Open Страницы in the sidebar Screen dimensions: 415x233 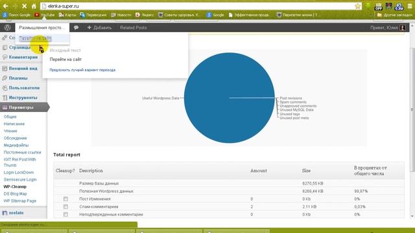click(x=19, y=47)
